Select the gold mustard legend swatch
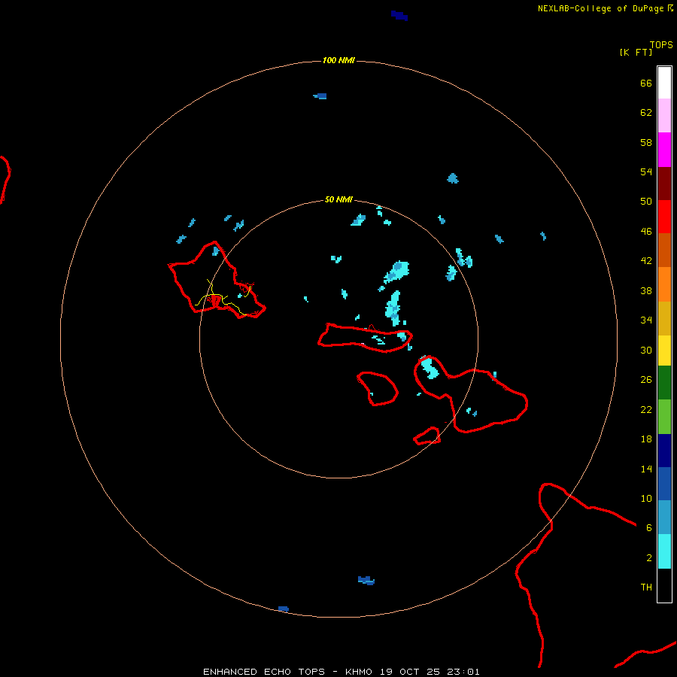Viewport: 677px width, 677px height. pyautogui.click(x=664, y=318)
